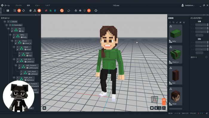Click the first position value field in inspector
The image size is (209, 118).
point(202,25)
